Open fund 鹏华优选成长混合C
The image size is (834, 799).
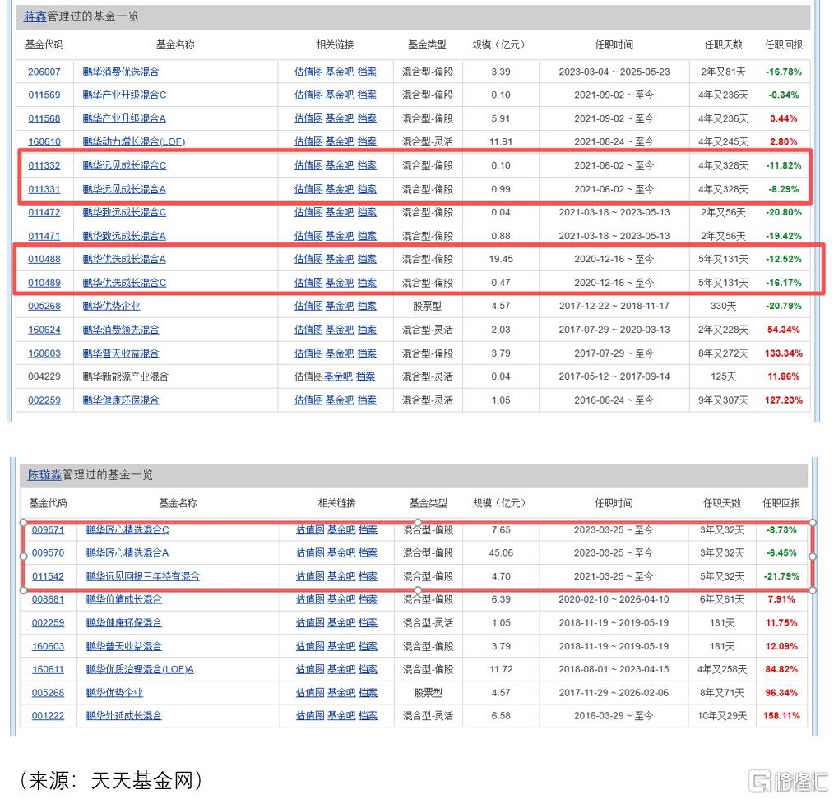(x=124, y=283)
